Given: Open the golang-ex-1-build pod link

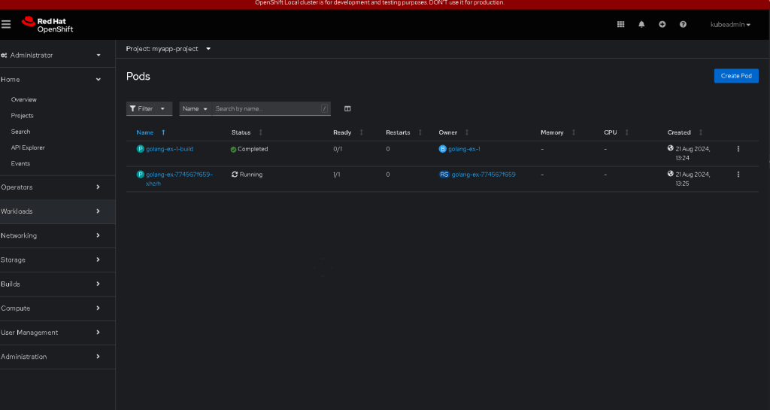Looking at the screenshot, I should pos(169,149).
